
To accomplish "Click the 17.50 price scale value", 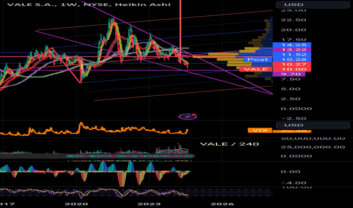I will tap(293, 40).
